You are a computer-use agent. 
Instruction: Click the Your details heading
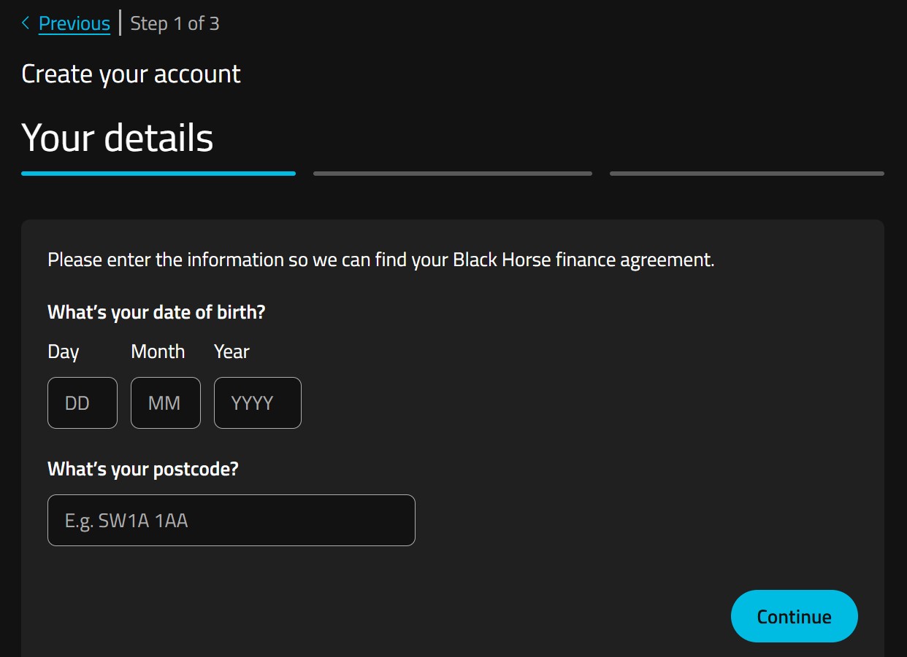tap(118, 137)
